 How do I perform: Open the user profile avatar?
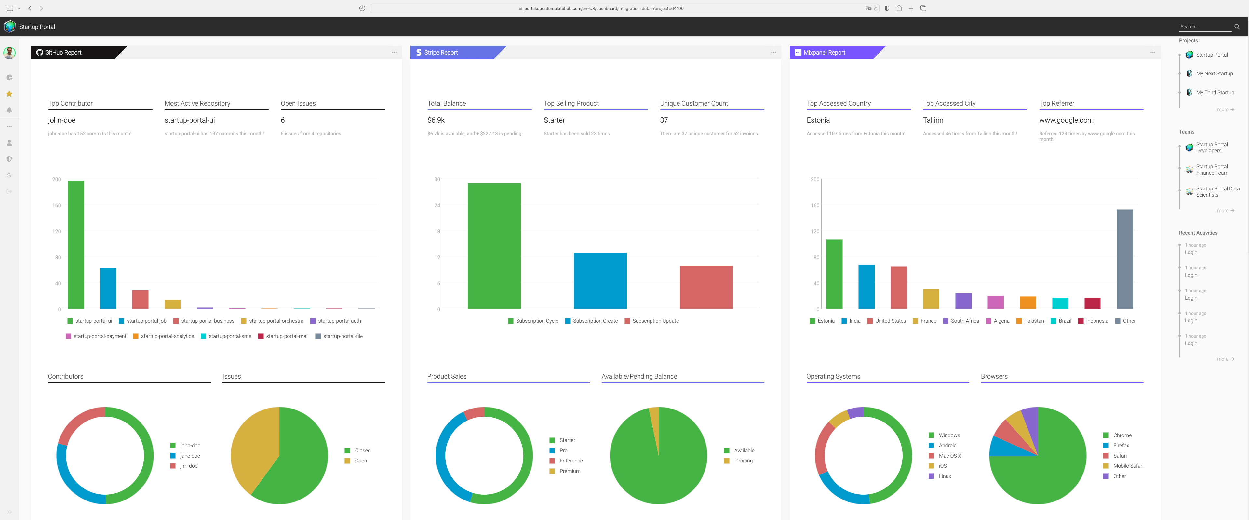[9, 53]
